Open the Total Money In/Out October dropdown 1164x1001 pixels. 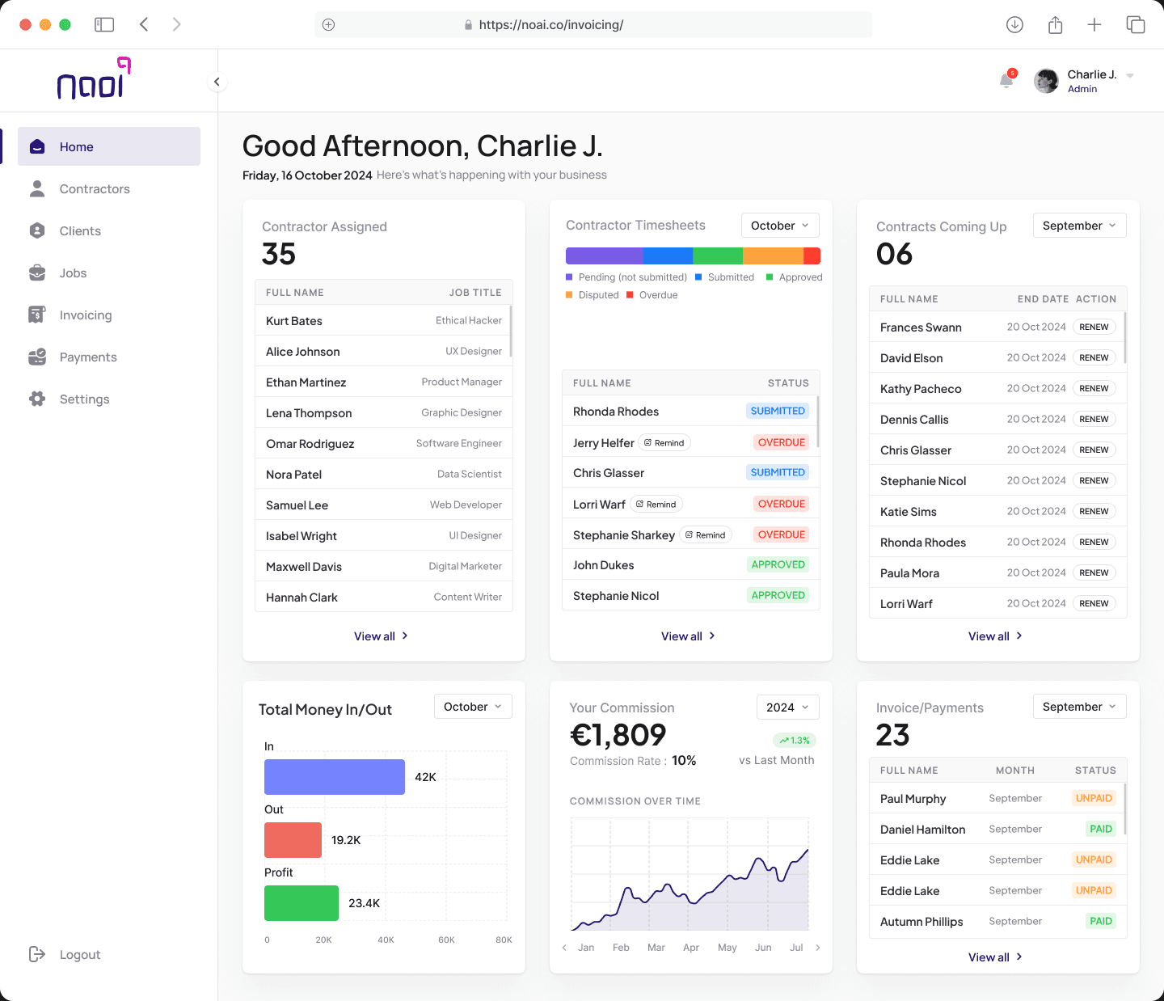pos(473,707)
